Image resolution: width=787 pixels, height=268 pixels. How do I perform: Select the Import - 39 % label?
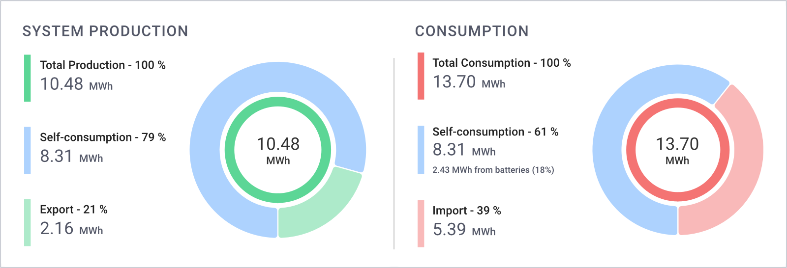(467, 211)
